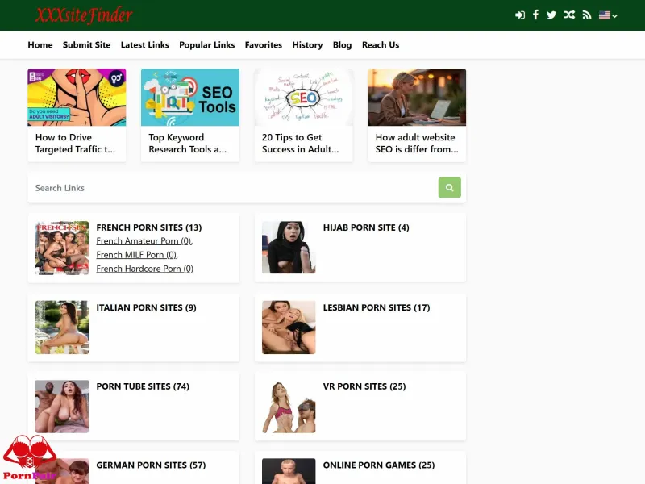Screen dimensions: 645x484
Task: Click the SEO Tools article thumbnail
Action: pos(190,97)
